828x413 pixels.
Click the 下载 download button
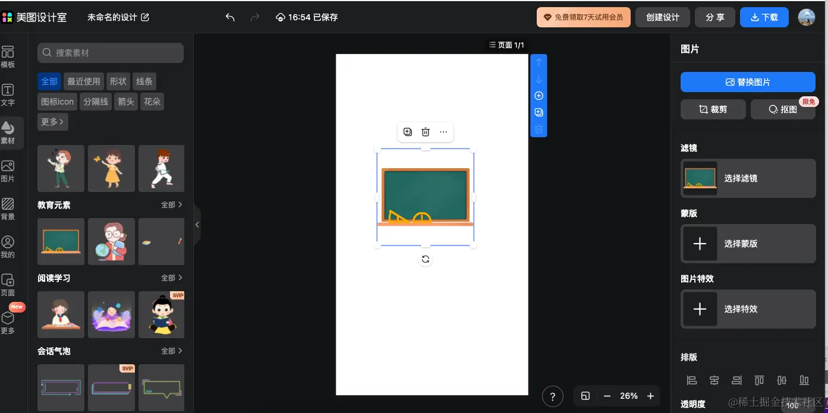pos(764,17)
